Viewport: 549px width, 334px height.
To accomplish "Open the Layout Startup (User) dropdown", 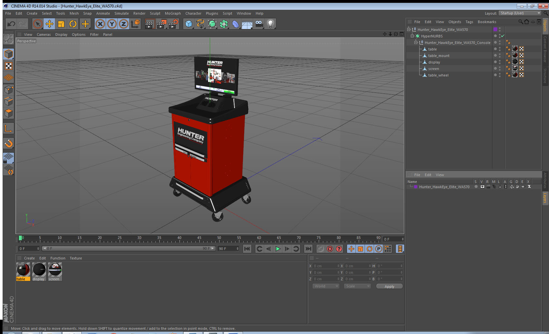I will (x=520, y=13).
